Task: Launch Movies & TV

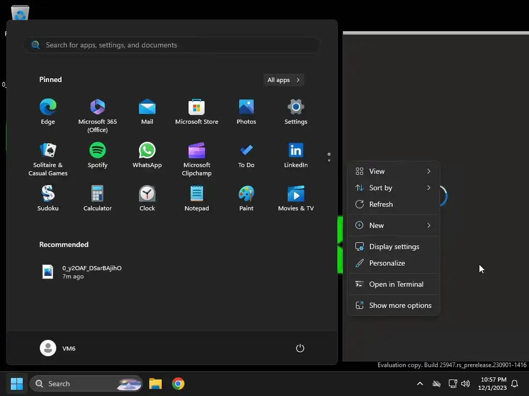Action: (296, 199)
